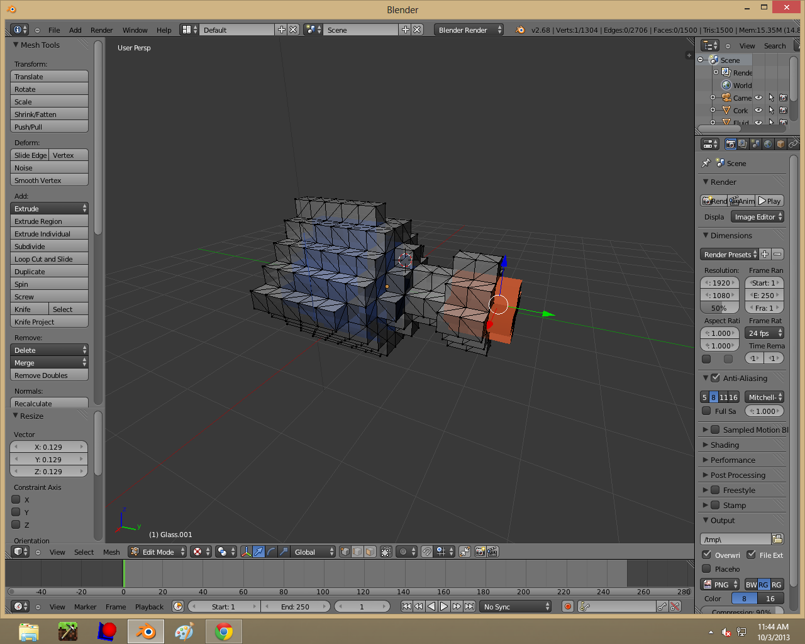The width and height of the screenshot is (805, 644).
Task: Click the OpenGL render active viewport icon
Action: point(480,552)
